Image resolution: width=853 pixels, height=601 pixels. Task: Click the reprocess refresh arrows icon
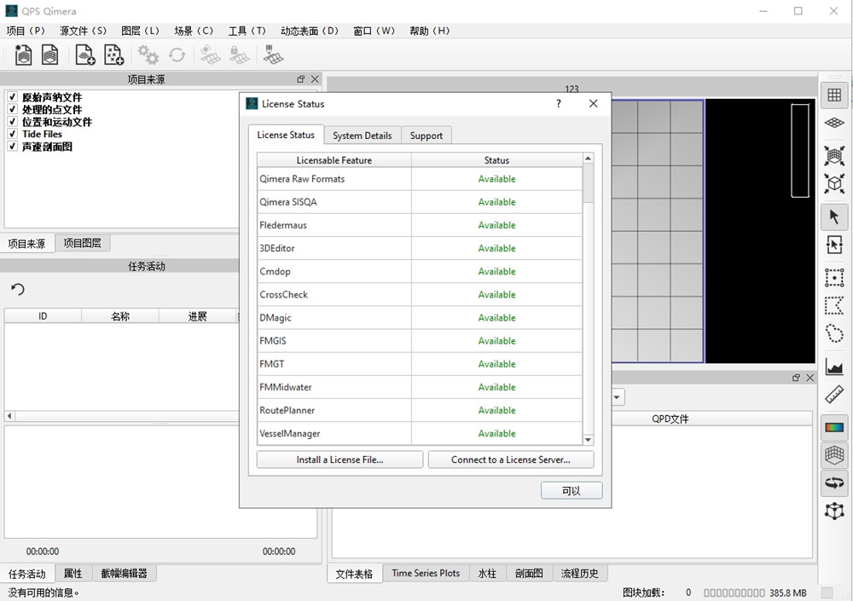(x=177, y=55)
